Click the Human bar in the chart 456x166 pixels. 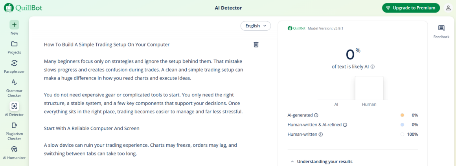tap(369, 89)
